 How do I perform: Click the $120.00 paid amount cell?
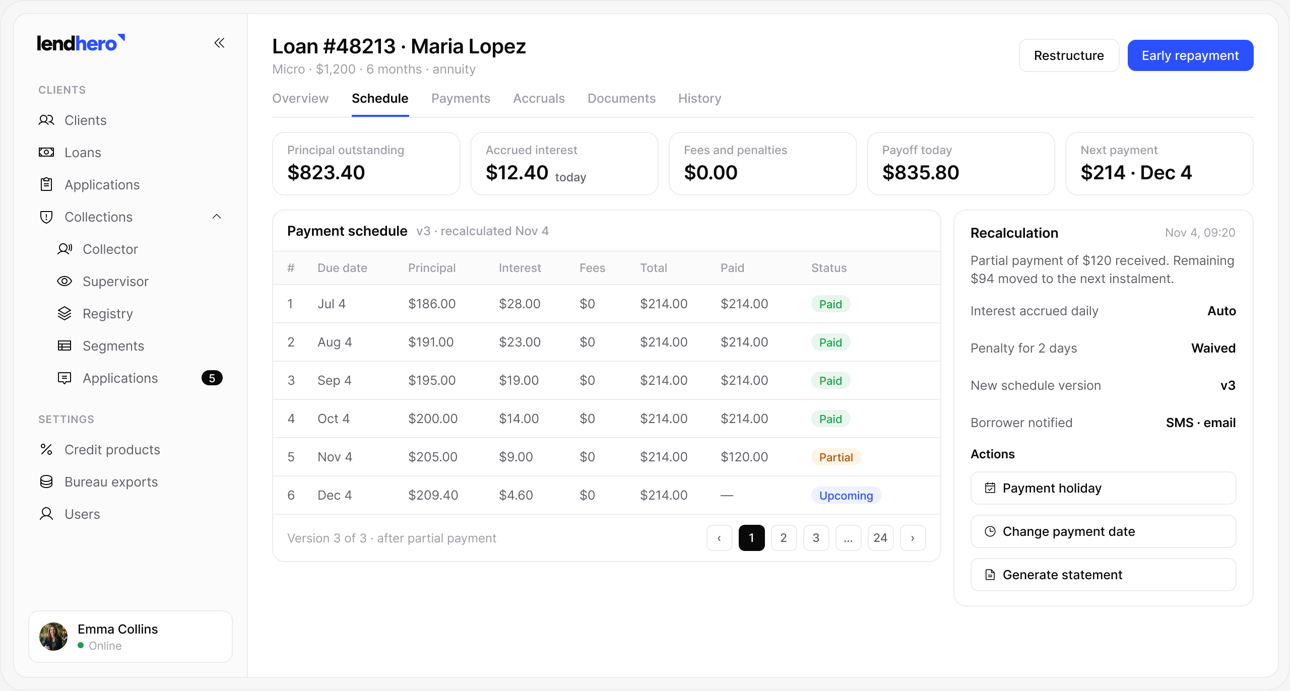(x=744, y=457)
